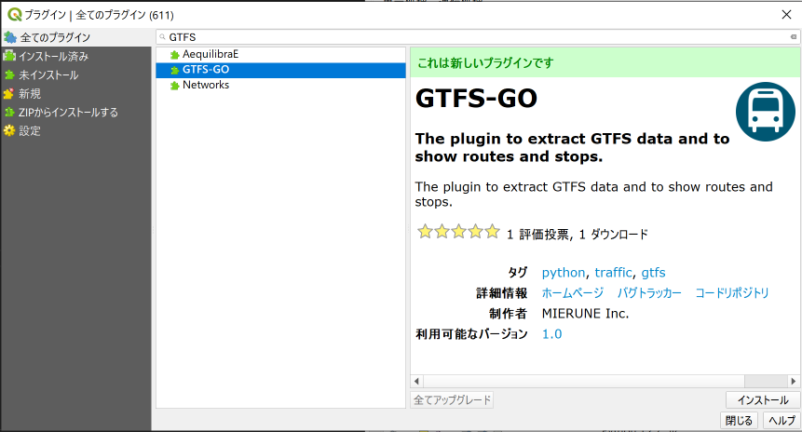Viewport: 802px width, 432px height.
Task: Click the ZIP install sidebar icon
Action: coord(9,112)
